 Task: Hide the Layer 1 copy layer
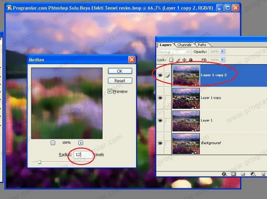tap(160, 98)
